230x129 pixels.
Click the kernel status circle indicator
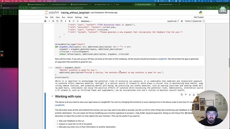tap(204, 21)
